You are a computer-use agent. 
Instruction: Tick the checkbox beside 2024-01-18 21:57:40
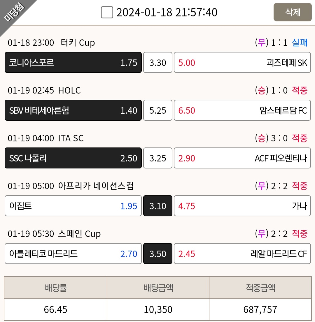pyautogui.click(x=107, y=12)
